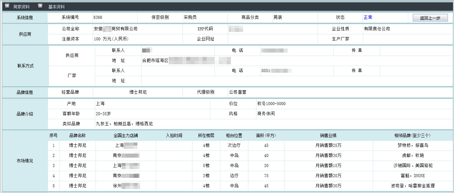
Task: Open the 商家资料 breadcrumb item
Action: [x=21, y=7]
